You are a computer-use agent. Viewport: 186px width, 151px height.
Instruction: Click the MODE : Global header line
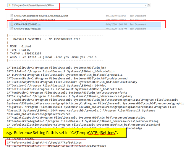point(19,46)
